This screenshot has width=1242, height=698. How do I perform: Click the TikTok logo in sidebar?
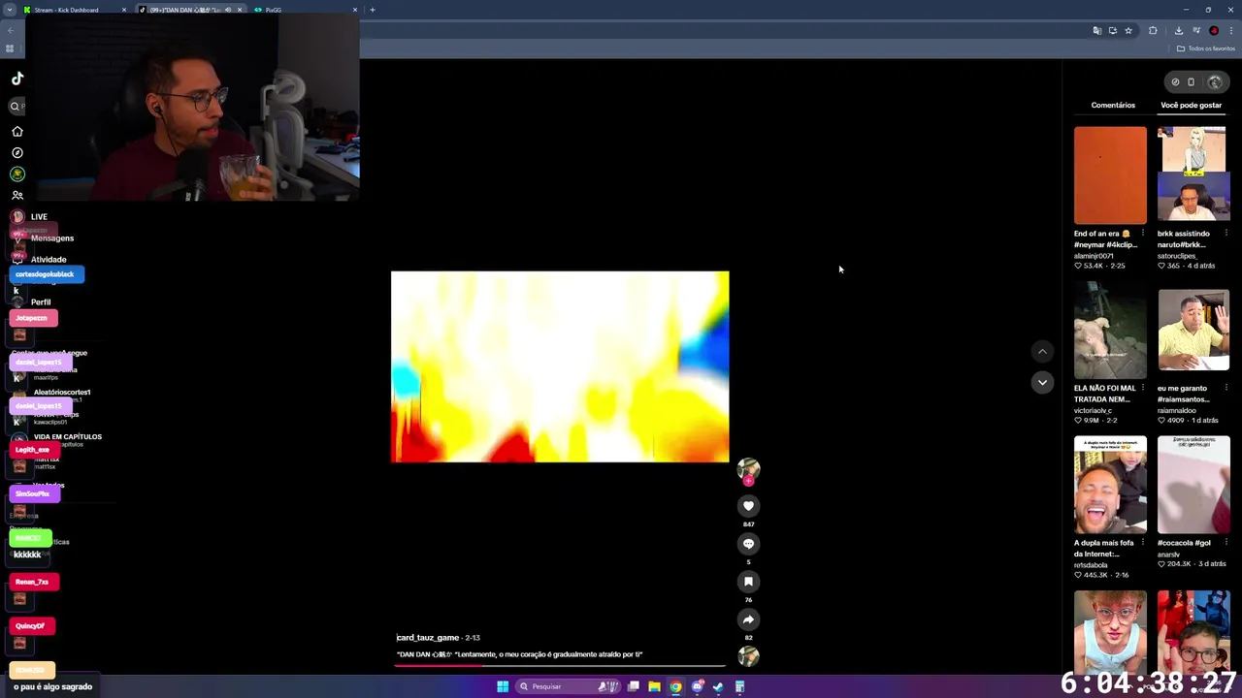coord(17,79)
